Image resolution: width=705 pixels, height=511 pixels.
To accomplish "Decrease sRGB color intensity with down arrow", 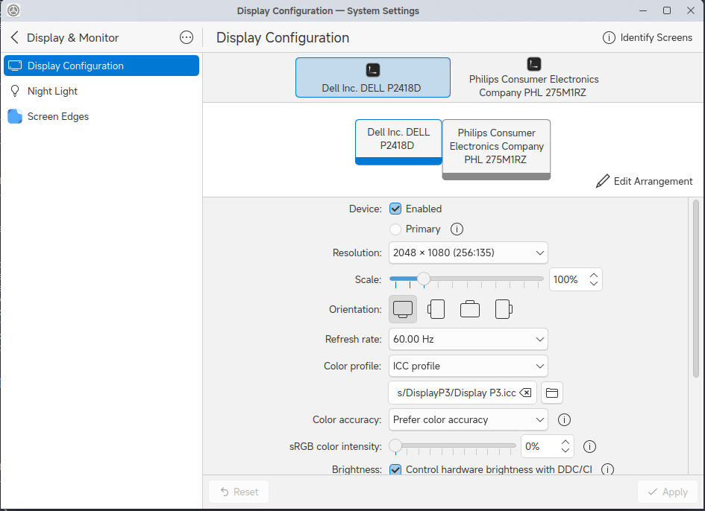I will 565,451.
